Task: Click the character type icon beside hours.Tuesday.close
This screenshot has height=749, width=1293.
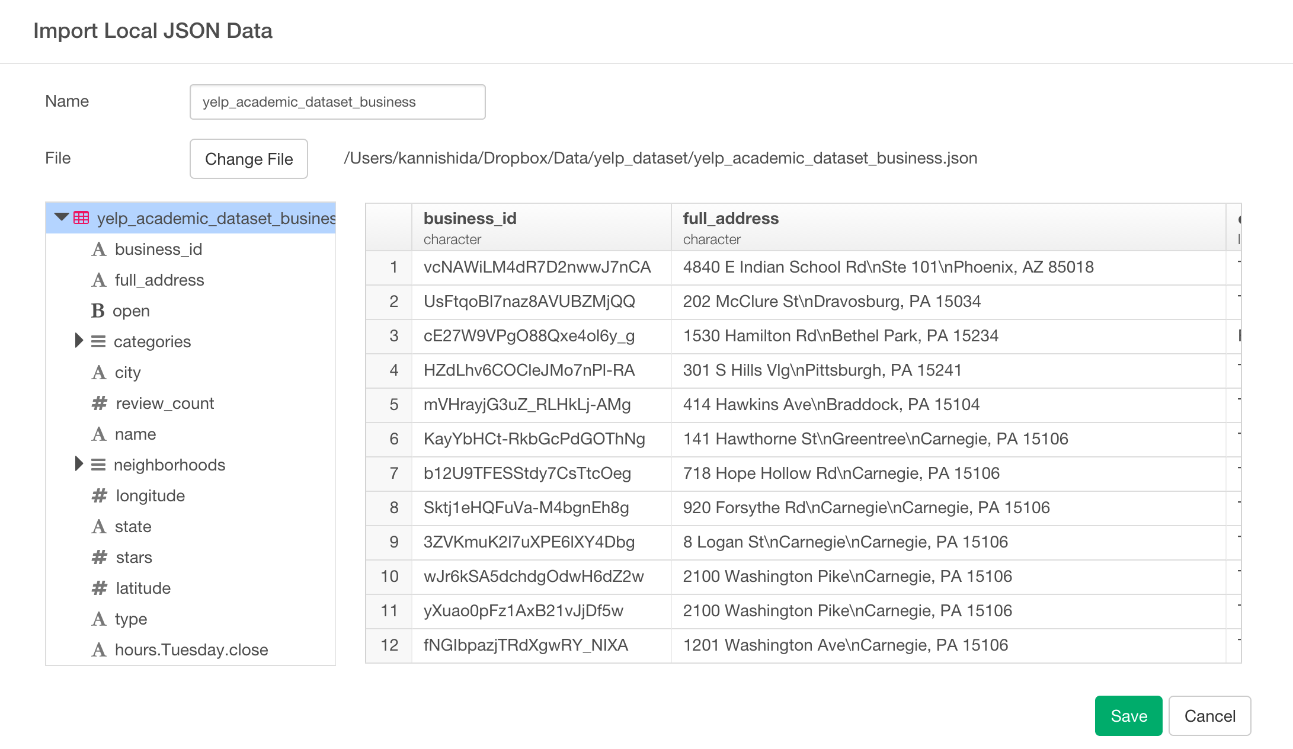Action: (x=98, y=649)
